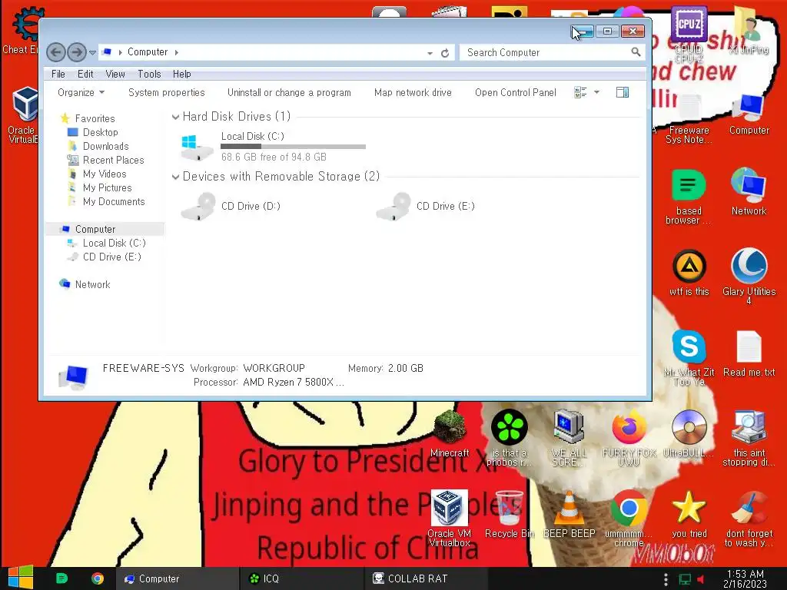Go forward with the Explorer forward arrow
This screenshot has width=787, height=590.
tap(77, 52)
